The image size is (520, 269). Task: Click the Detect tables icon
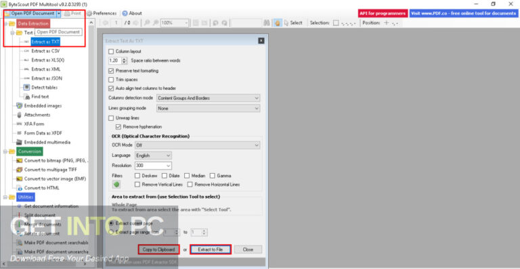26,87
